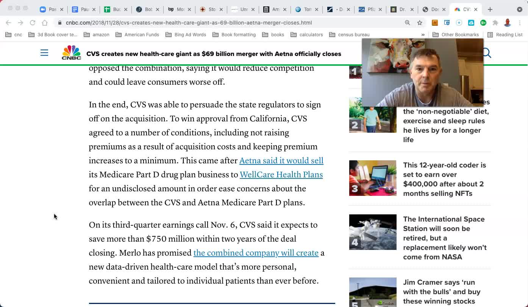528x307 pixels.
Task: View site lock information
Action: (60, 23)
